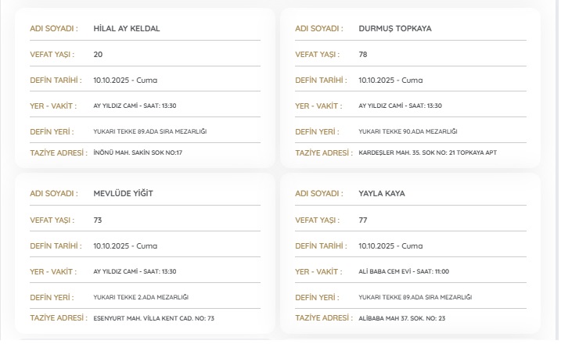Viewport: 561px width, 344px height.
Task: Click age value 77 in Yayla Kaya's card
Action: coord(363,220)
